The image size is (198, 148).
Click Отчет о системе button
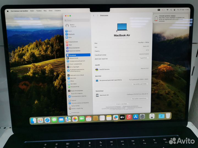tap(122, 104)
